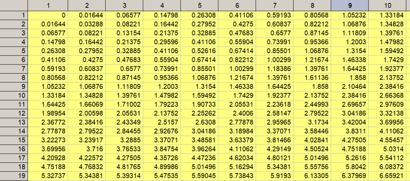
Task: Click cell 2.66368 in row 10
Action: 387,96
